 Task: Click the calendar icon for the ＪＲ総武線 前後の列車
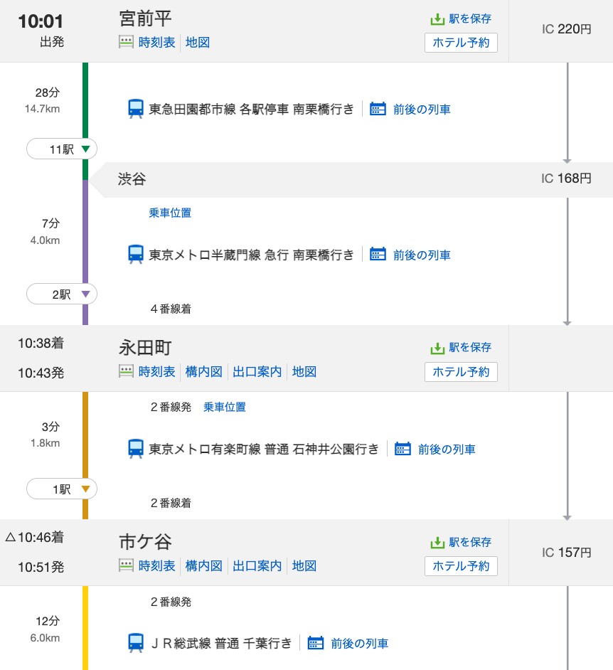tap(315, 643)
